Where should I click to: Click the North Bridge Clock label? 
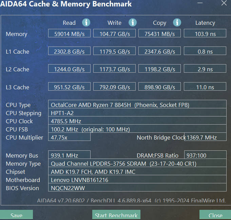161,137
